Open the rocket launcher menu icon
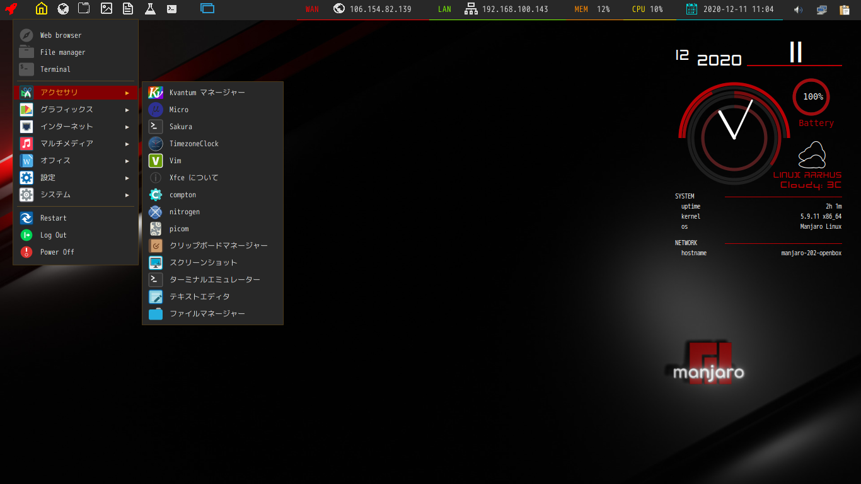Viewport: 861px width, 484px height. coord(11,9)
